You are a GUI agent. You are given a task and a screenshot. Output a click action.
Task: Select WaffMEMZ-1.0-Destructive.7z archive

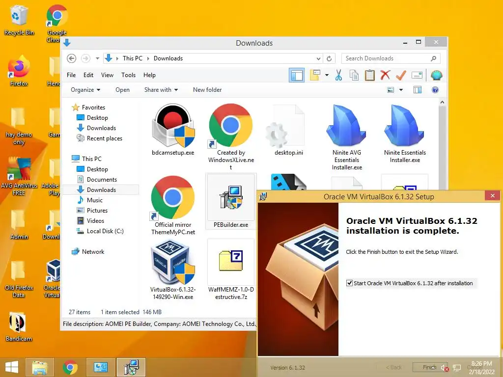click(x=231, y=270)
